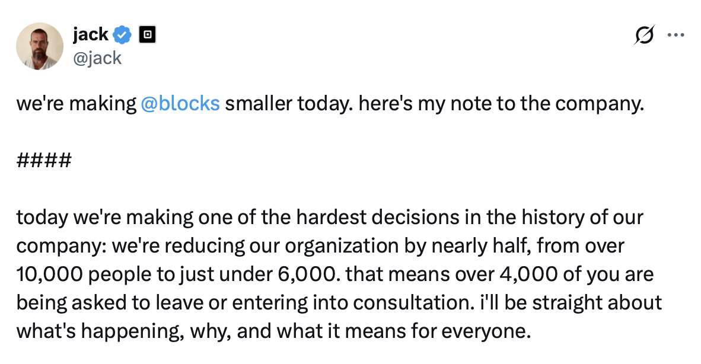Click the closing phrase "means for everyone"
This screenshot has width=701, height=364.
tap(451, 331)
